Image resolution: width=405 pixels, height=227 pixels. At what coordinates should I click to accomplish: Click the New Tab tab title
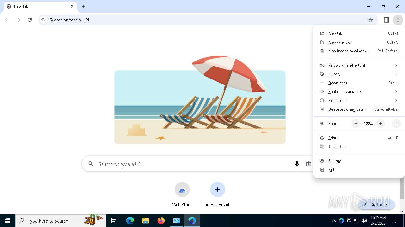click(21, 6)
